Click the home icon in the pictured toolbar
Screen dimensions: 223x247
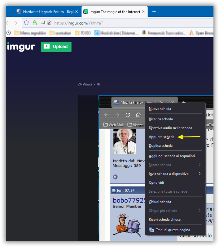(138, 115)
